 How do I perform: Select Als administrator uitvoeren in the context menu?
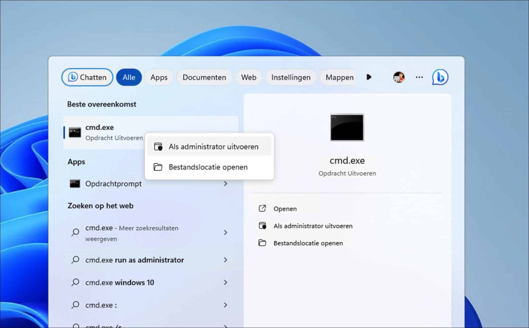214,146
